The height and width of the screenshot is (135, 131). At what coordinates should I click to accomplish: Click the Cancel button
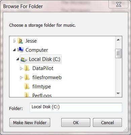coord(107,122)
